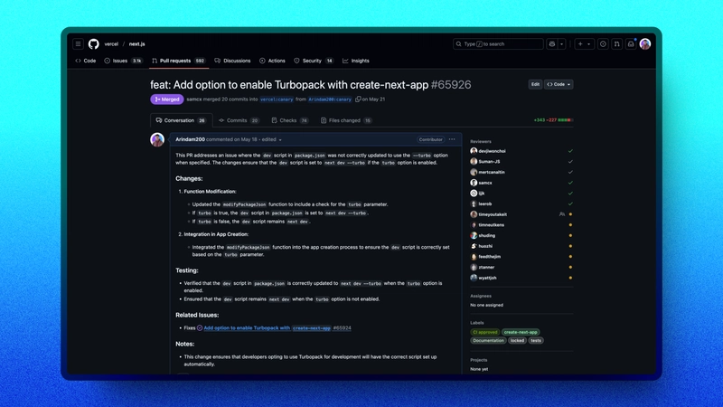Click timeyoutakeit's pending review dot
This screenshot has height=407, width=723.
click(x=570, y=214)
